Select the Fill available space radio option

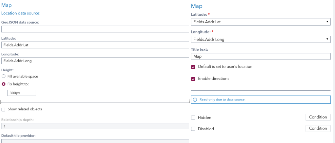pyautogui.click(x=3, y=76)
